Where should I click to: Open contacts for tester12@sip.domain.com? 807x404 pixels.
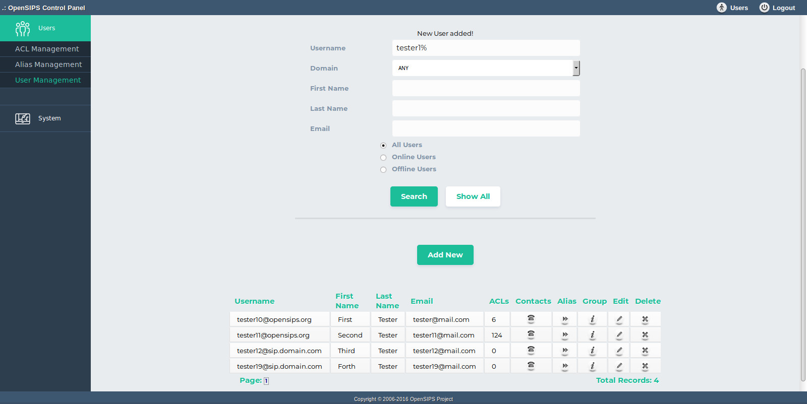click(531, 350)
